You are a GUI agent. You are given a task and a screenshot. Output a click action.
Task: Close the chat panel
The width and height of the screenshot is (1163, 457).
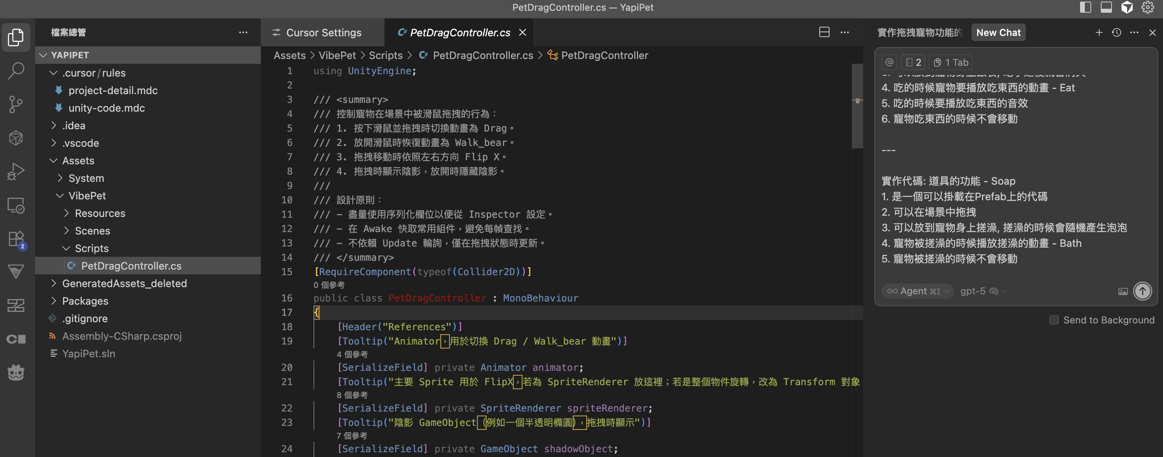(1152, 33)
